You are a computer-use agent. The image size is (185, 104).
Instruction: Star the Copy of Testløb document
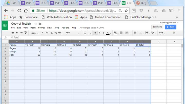coord(36,24)
